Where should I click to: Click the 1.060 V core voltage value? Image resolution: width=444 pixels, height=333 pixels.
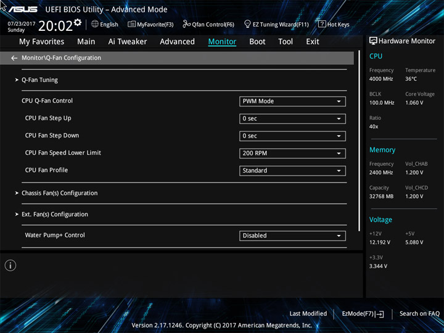point(414,103)
